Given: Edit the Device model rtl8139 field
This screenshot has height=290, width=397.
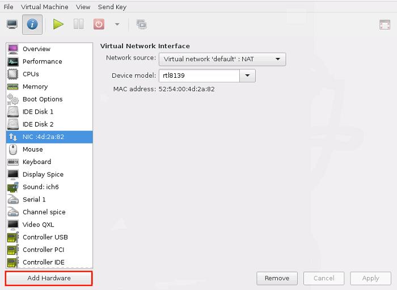Looking at the screenshot, I should click(199, 75).
